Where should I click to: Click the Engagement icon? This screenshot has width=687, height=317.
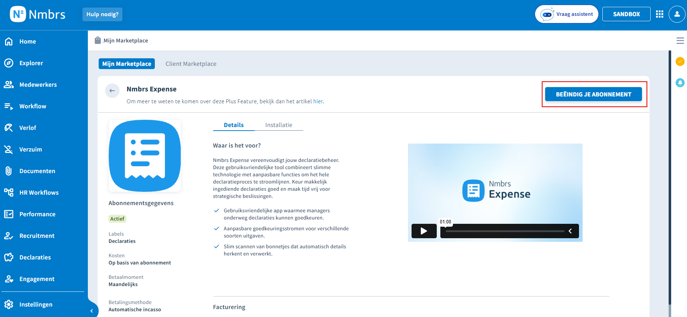[x=9, y=279]
